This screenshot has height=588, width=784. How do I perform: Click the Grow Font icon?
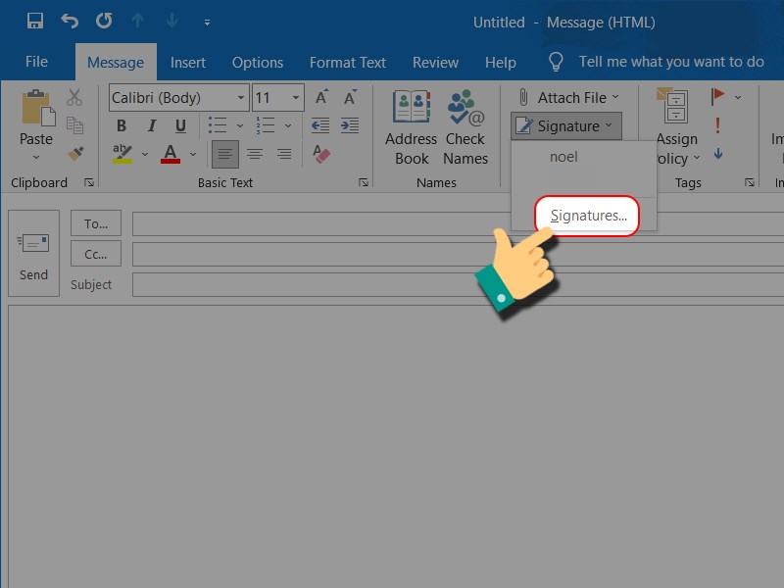[321, 97]
